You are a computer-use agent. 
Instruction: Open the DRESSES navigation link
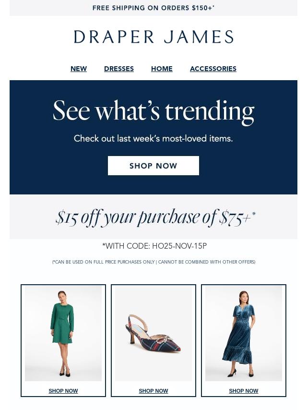(x=119, y=69)
